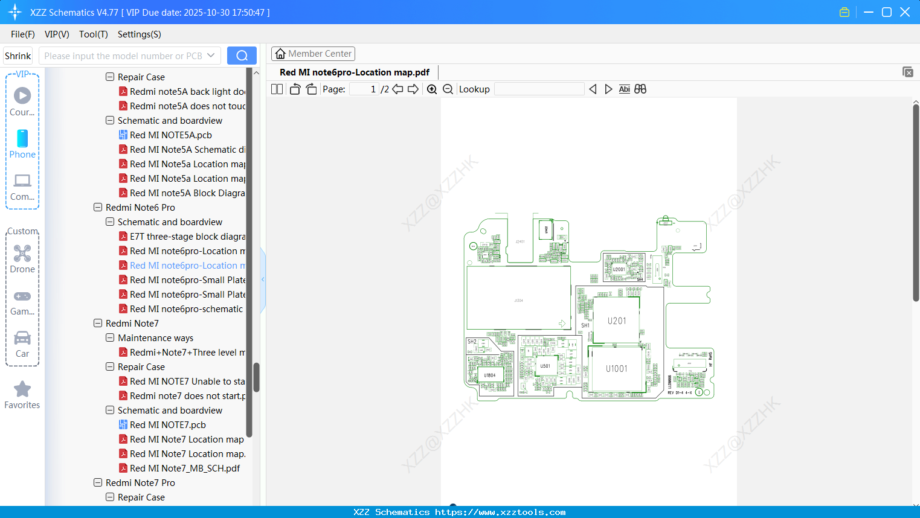920x518 pixels.
Task: Open the Settings(S) menu
Action: [139, 34]
